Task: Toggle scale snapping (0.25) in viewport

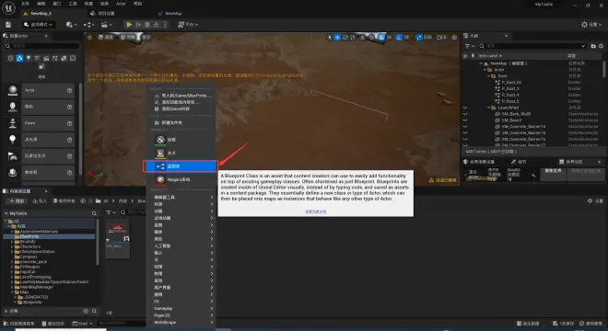Action: pos(419,37)
